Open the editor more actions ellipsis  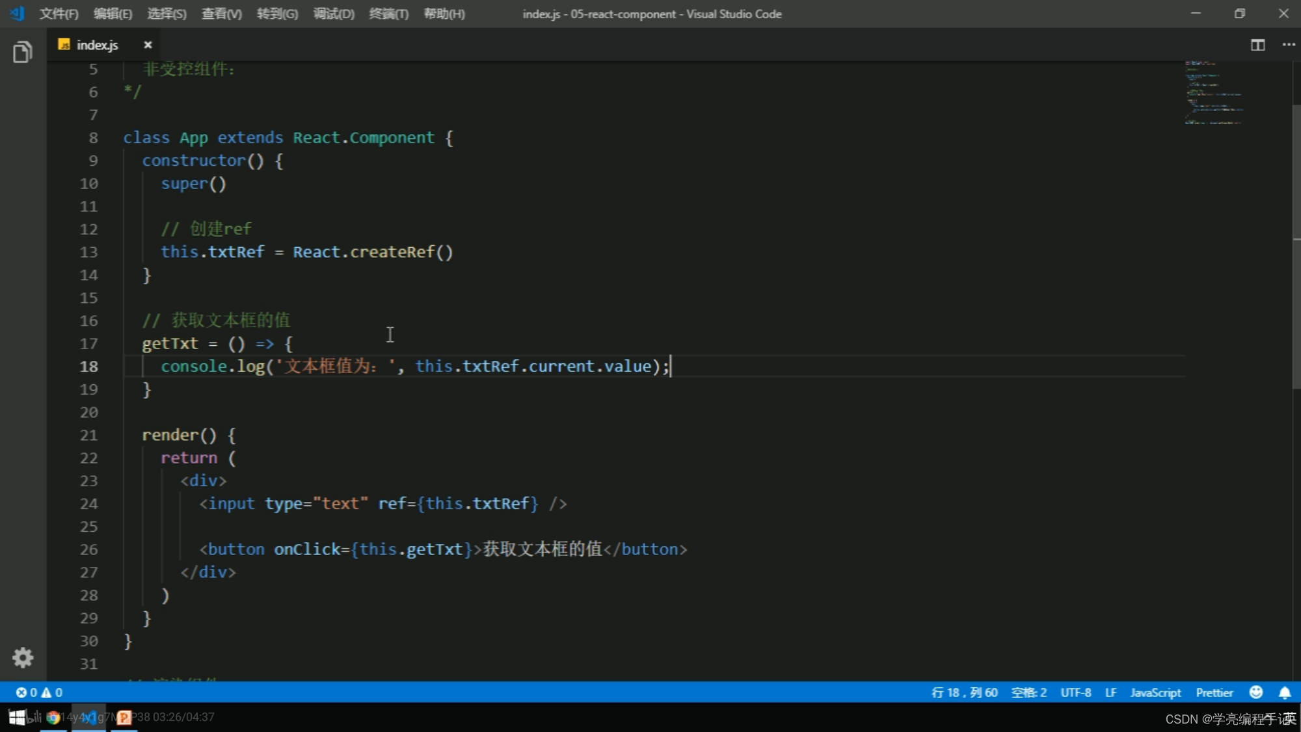tap(1289, 45)
